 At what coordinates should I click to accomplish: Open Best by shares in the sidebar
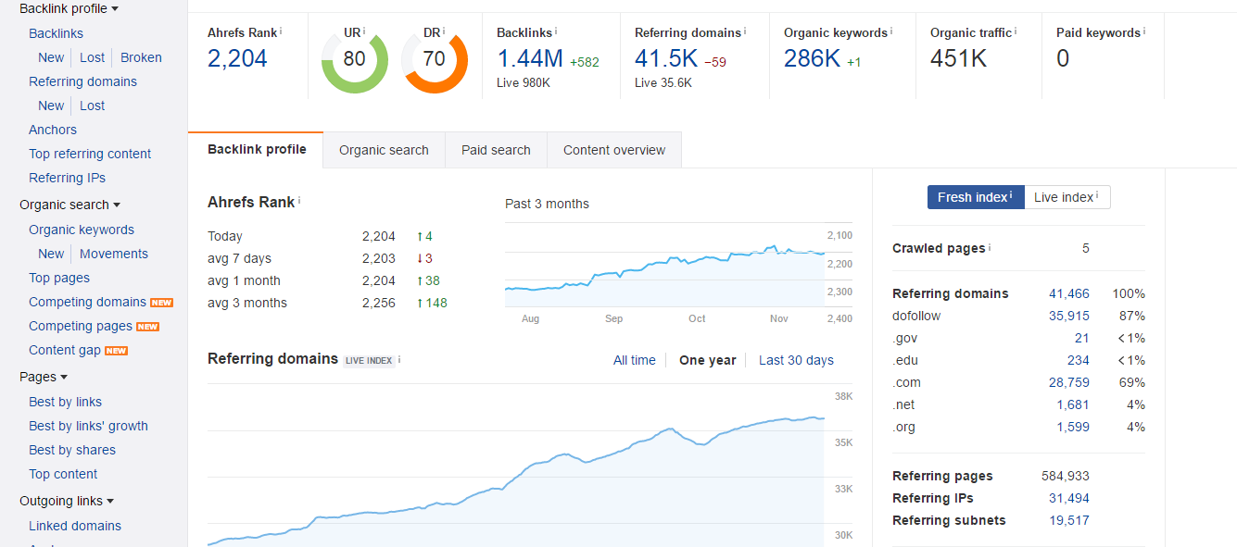(72, 450)
